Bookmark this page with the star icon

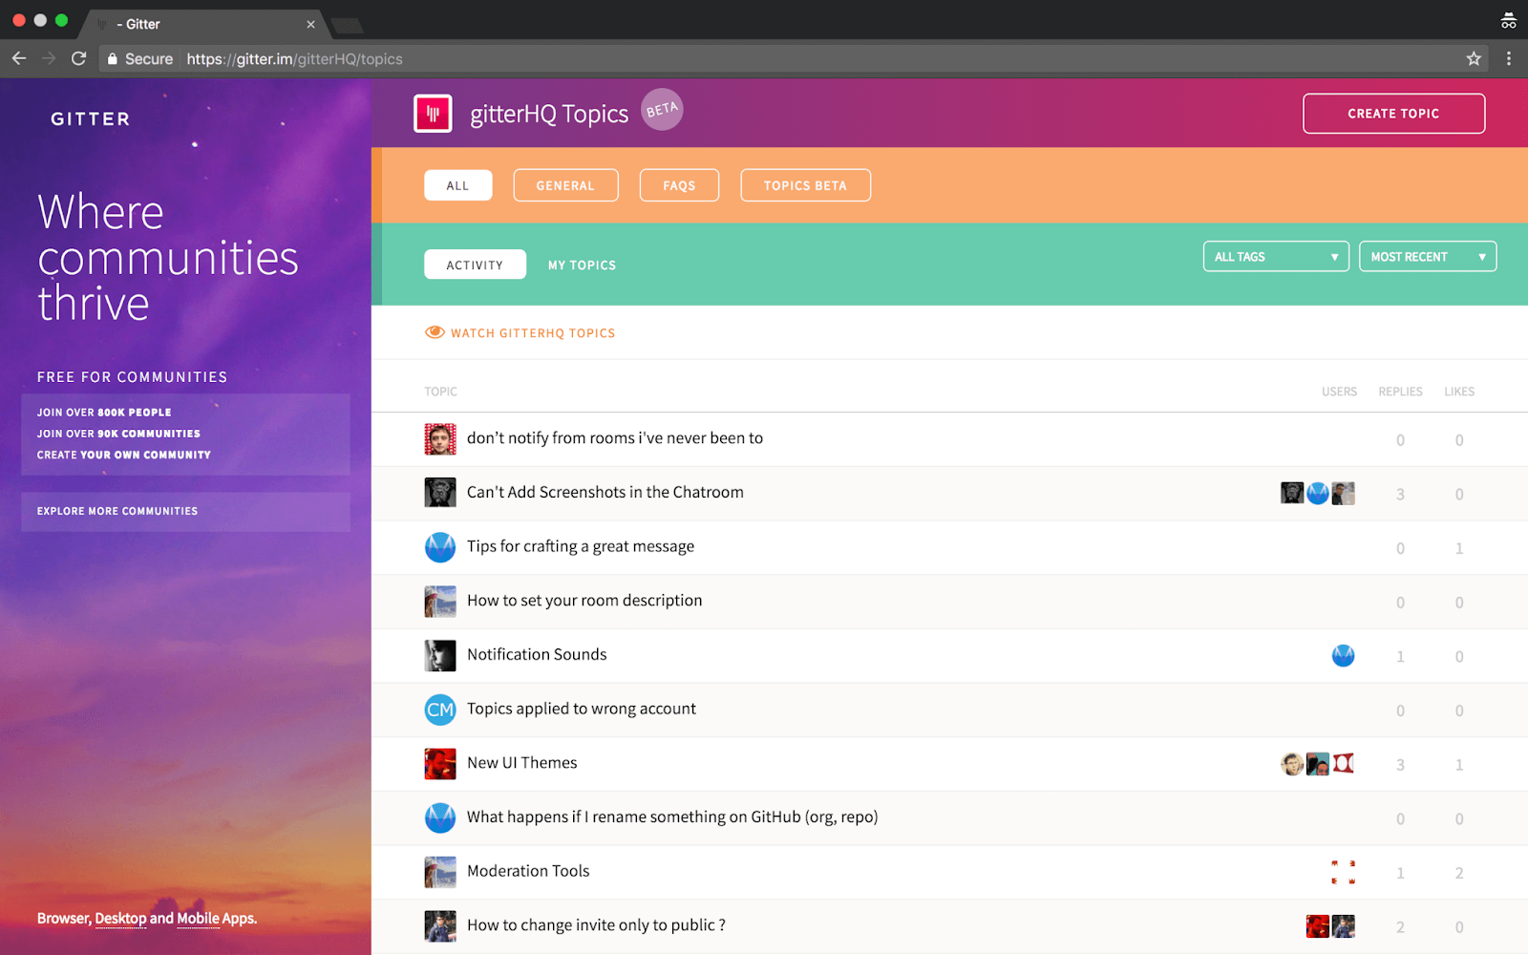[1474, 59]
